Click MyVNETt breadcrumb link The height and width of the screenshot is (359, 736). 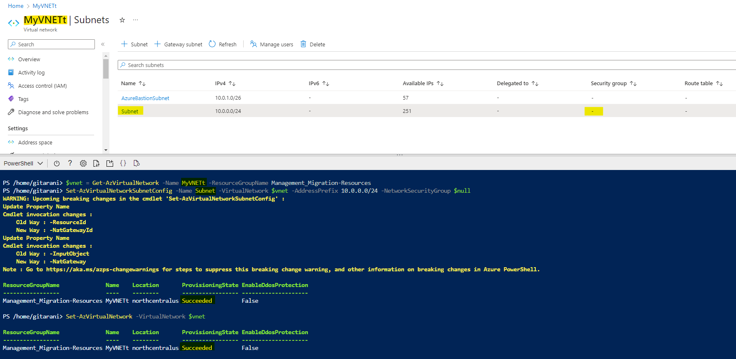[45, 6]
